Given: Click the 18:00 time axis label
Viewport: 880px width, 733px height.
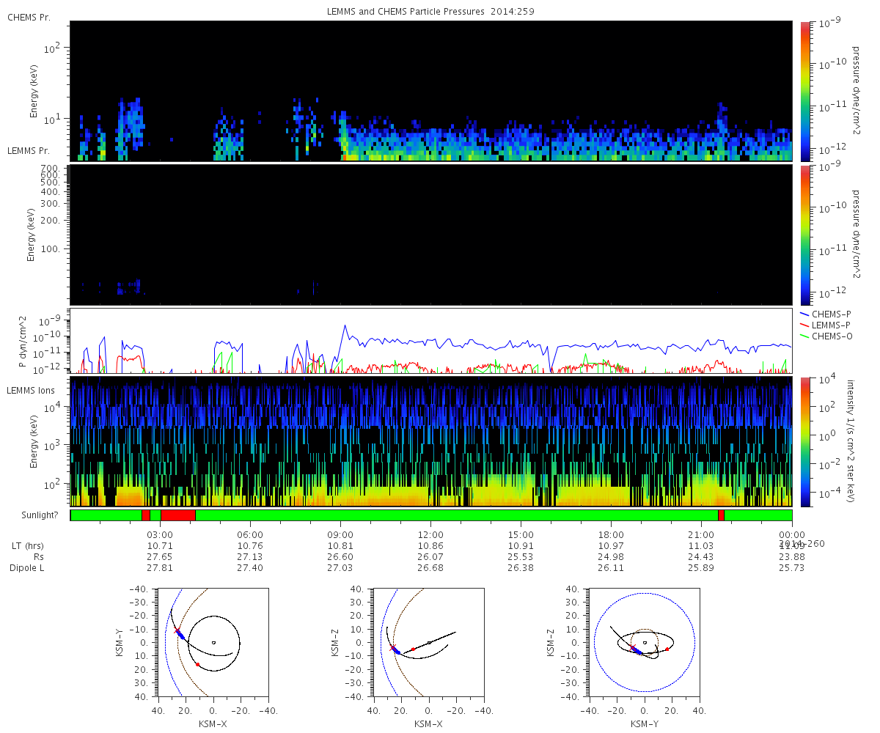Looking at the screenshot, I should pyautogui.click(x=612, y=535).
